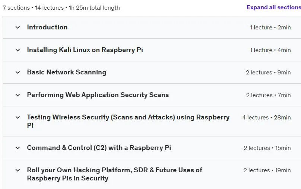This screenshot has width=301, height=189.
Task: Expand Basic Network Scanning chevron
Action: point(18,73)
